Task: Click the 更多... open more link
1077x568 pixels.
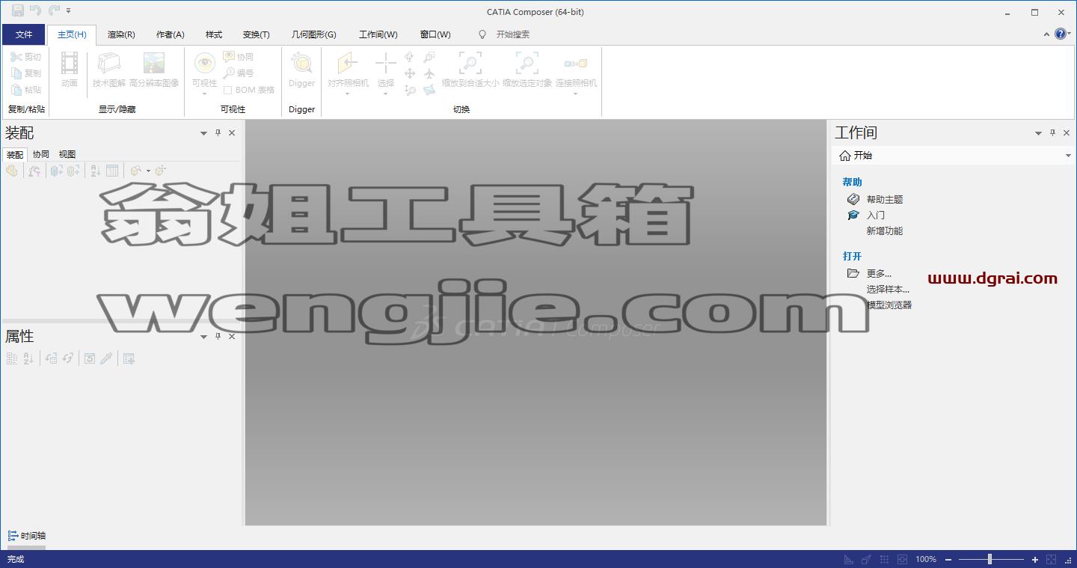Action: point(879,273)
